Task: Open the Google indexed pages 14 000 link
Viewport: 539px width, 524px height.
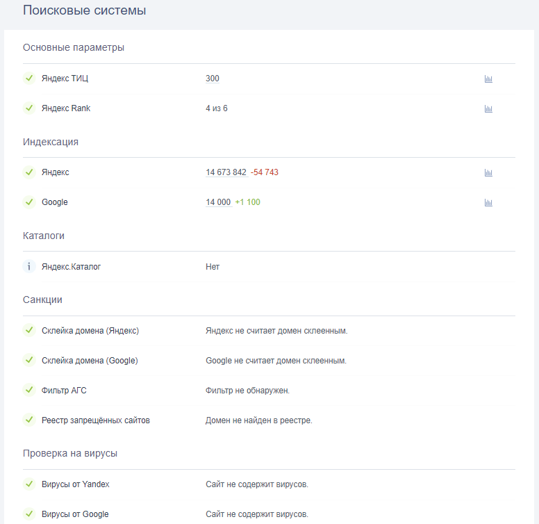Action: pos(218,202)
